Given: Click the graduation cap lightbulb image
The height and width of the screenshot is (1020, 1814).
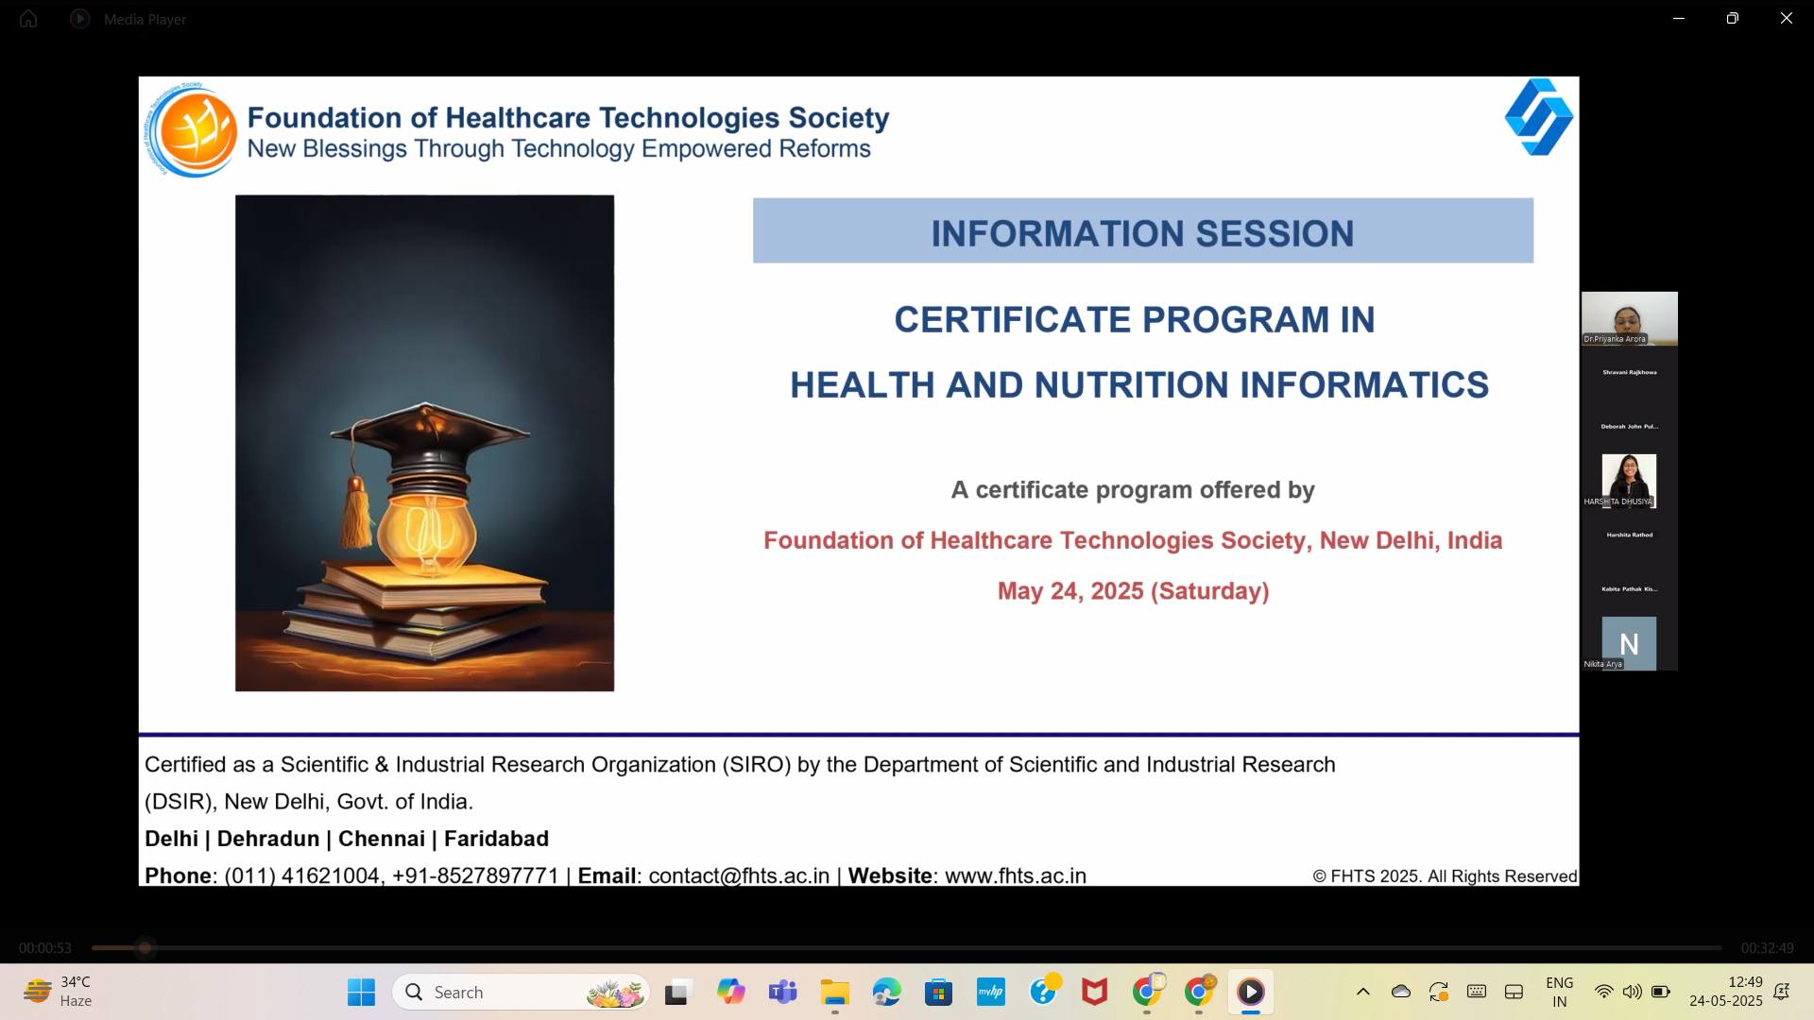Looking at the screenshot, I should click(424, 443).
